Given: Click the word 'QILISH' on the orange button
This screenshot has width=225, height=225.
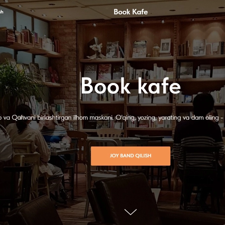Looking at the screenshot, I should click(143, 156).
